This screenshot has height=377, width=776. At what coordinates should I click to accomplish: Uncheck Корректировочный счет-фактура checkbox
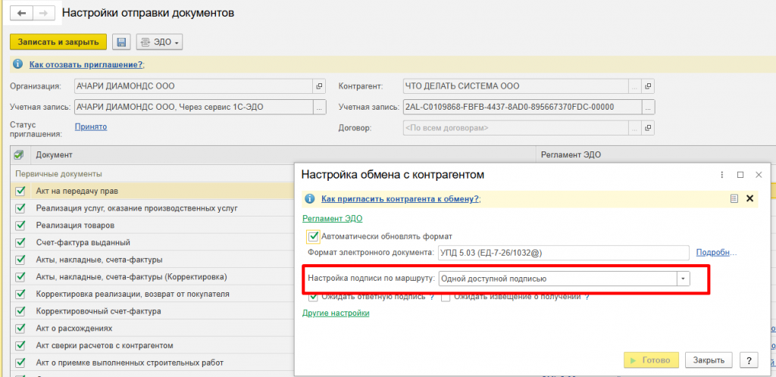point(20,311)
